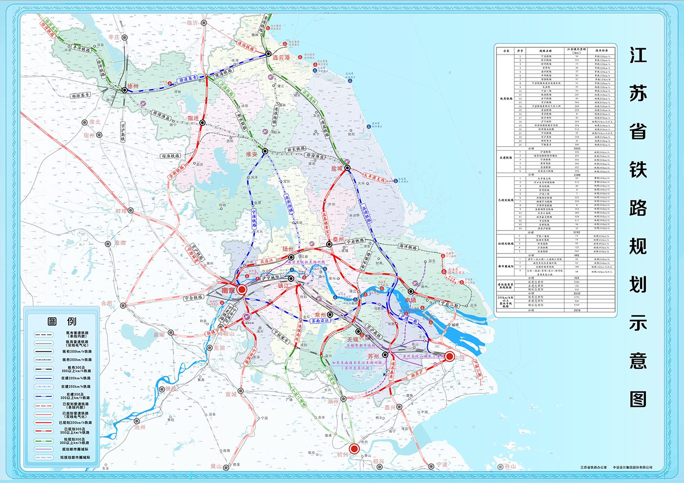Click the Huai'an (淮安) station node
Screen dimensions: 684x483
coord(265,151)
